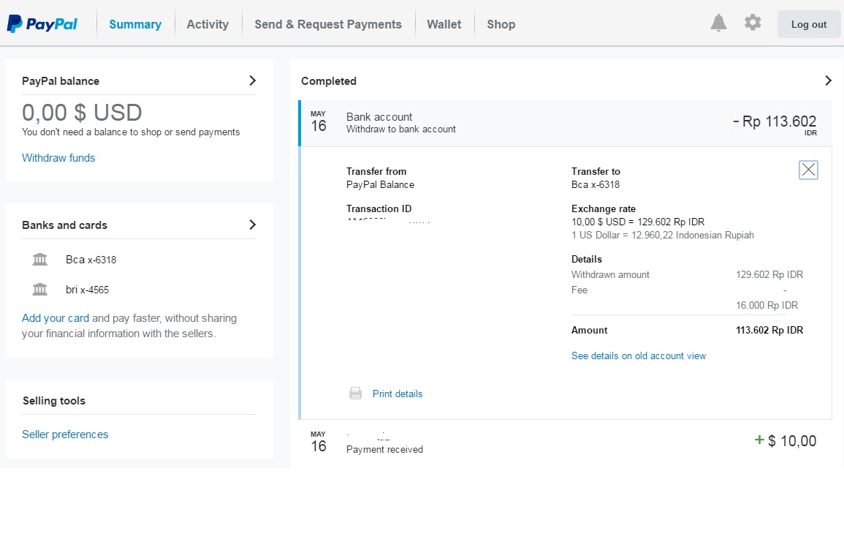The width and height of the screenshot is (844, 553).
Task: Go to Send & Request Payments
Action: (x=328, y=24)
